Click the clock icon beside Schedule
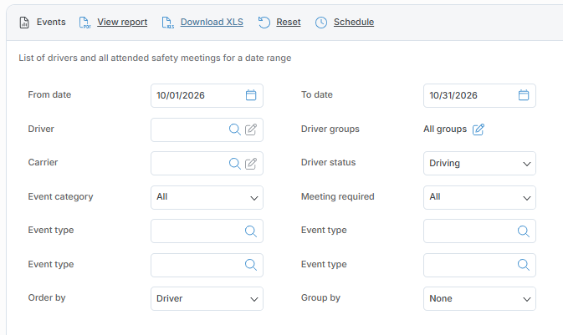The width and height of the screenshot is (563, 335). tap(321, 23)
